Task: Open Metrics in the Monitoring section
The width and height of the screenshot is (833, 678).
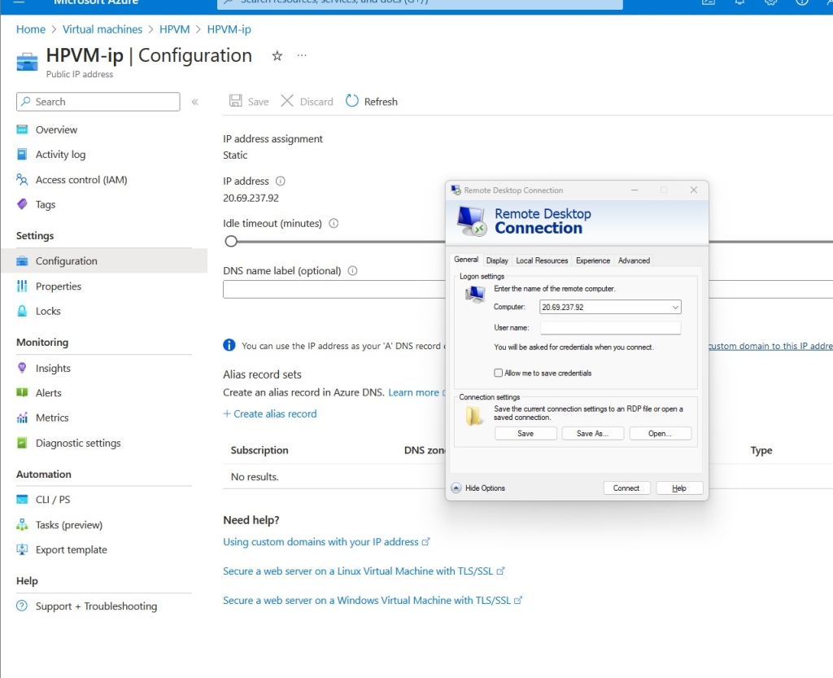Action: (52, 418)
